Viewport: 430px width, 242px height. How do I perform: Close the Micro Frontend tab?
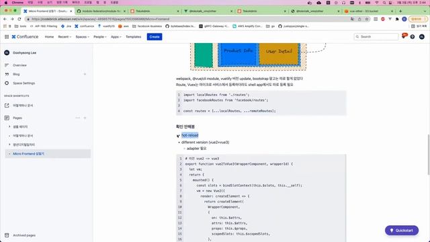tap(71, 11)
